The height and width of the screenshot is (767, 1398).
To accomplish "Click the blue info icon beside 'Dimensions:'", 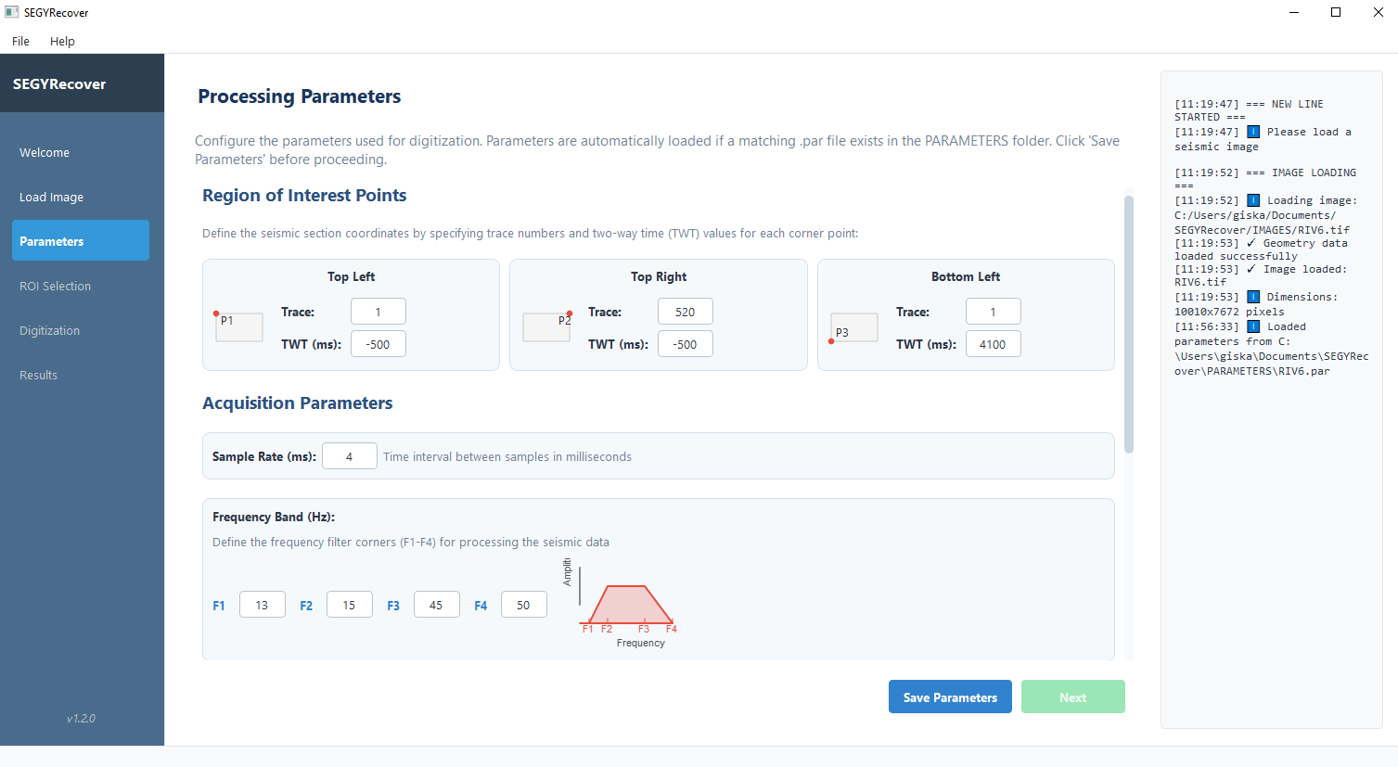I will coord(1253,297).
